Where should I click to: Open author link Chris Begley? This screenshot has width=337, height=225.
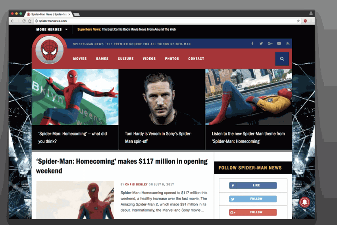136,185
